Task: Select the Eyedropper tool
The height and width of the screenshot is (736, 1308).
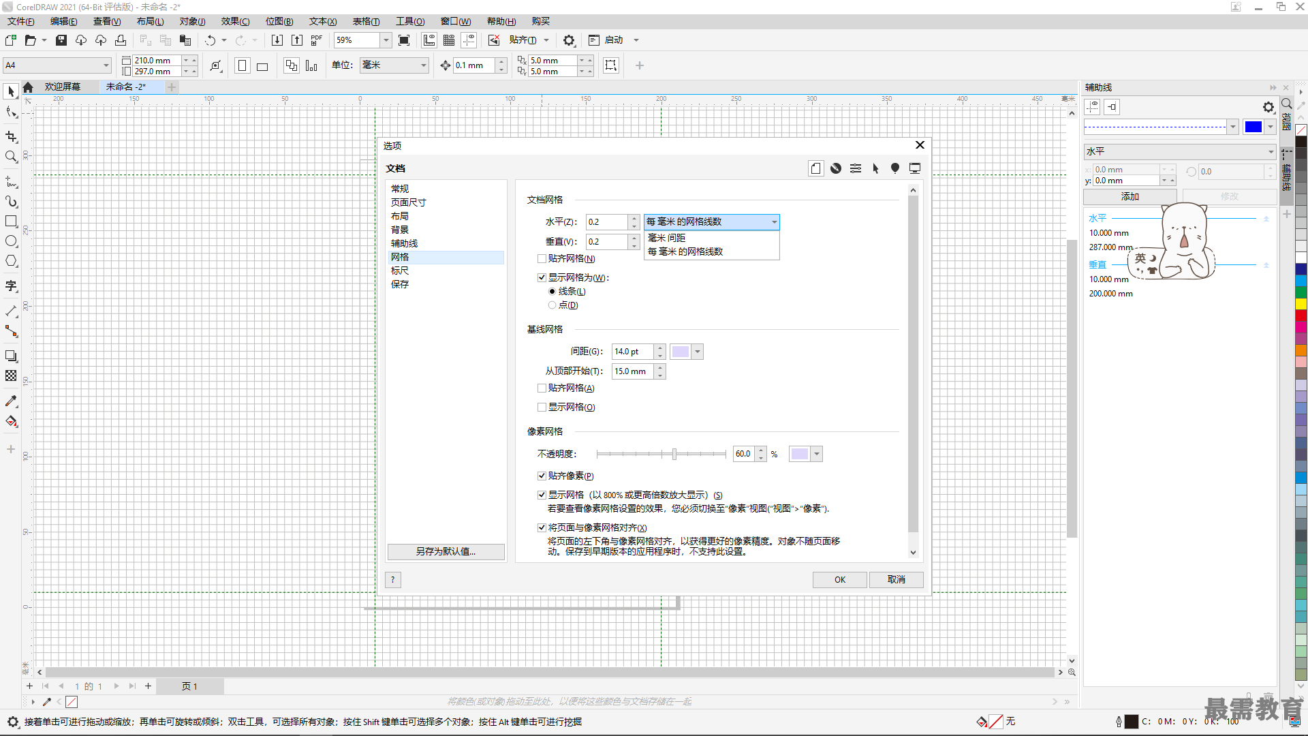Action: pyautogui.click(x=11, y=401)
